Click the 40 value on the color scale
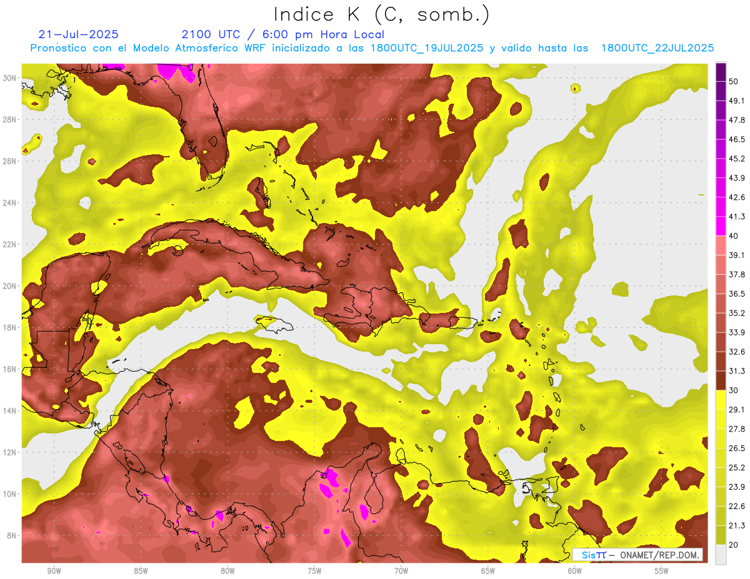Screen dimensions: 750x579 734,236
